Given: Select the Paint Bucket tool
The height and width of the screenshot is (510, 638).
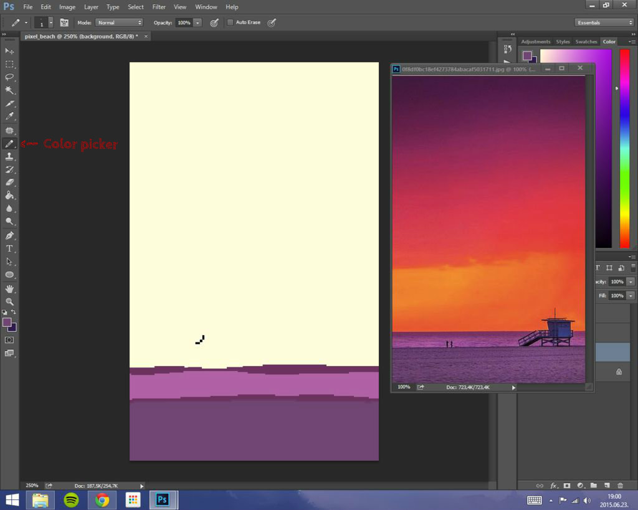Looking at the screenshot, I should (x=9, y=195).
